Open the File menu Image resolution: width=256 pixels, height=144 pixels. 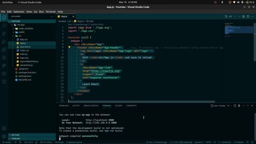coord(3,12)
